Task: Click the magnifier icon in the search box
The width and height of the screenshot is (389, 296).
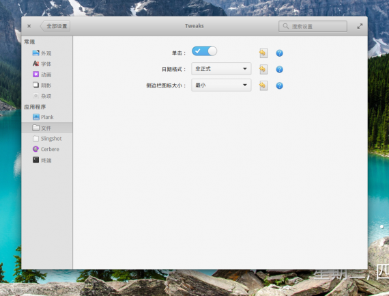Action: (x=285, y=26)
